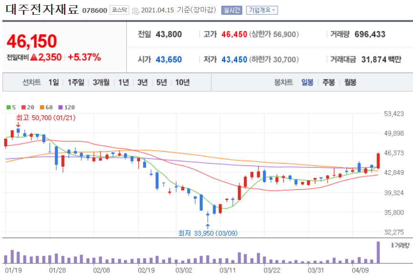The image size is (413, 277).
Task: Click the 상한가 56,900 upper limit text
Action: click(274, 34)
